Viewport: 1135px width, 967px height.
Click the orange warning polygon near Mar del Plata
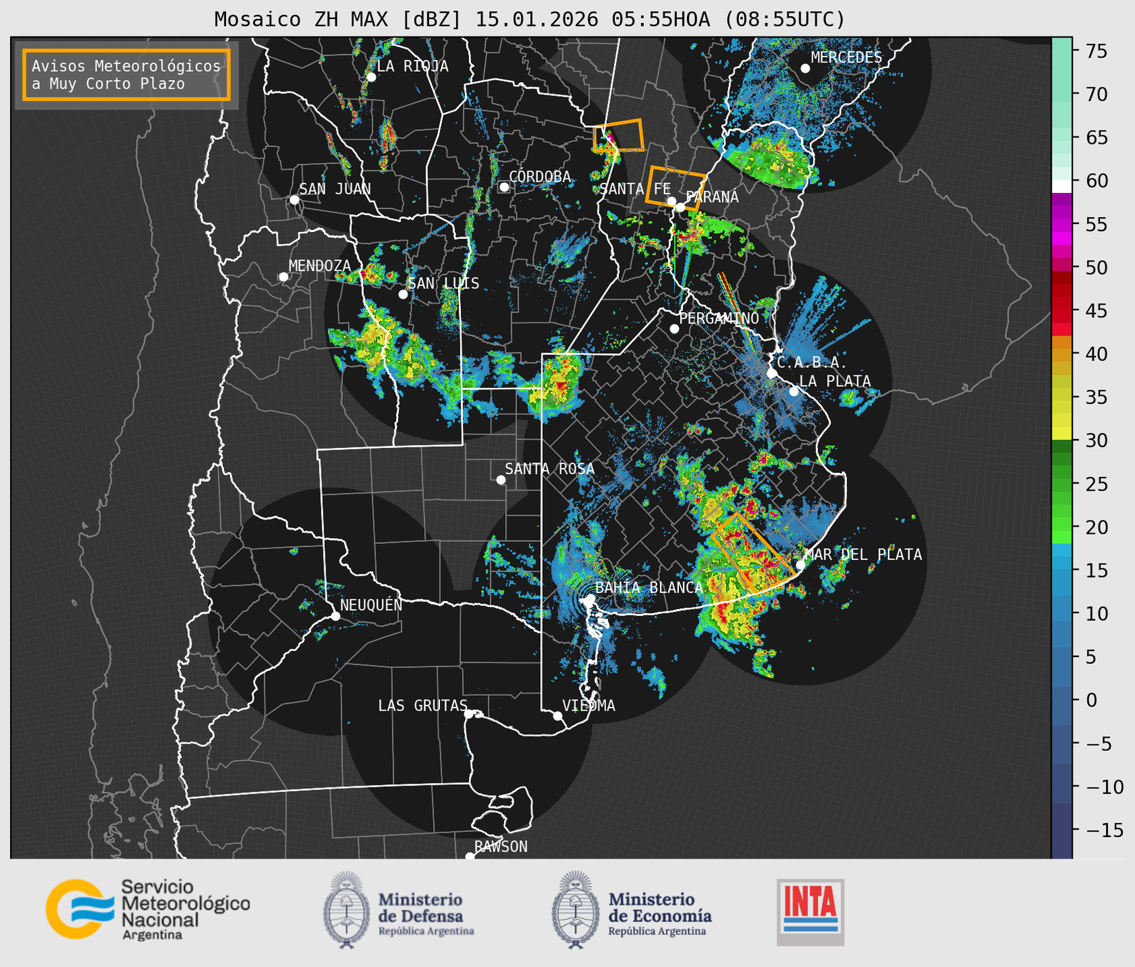point(752,553)
